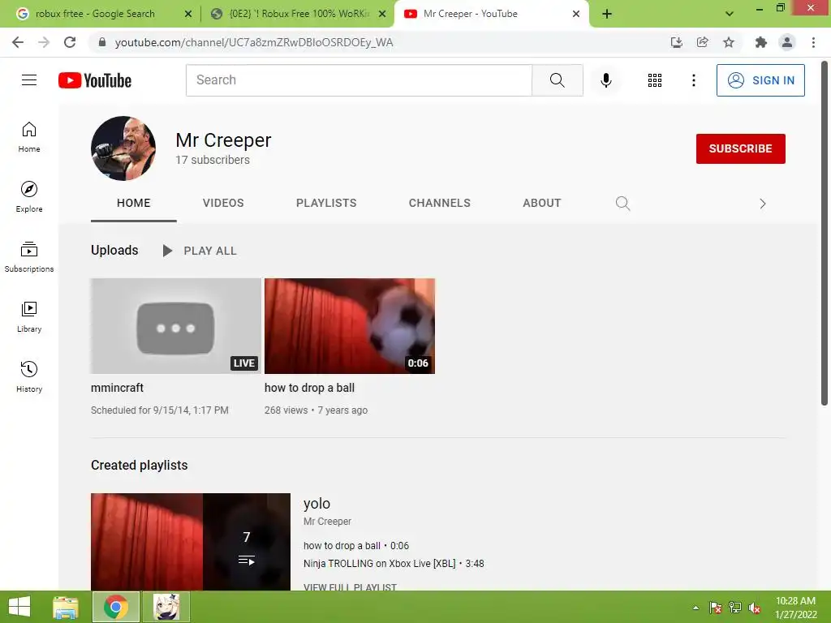Screen dimensions: 831x623
Task: View site info via the lock icon
Action: point(102,42)
